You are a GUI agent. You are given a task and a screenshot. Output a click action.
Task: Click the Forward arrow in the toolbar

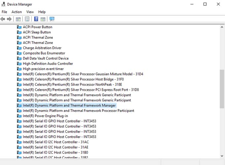(x=9, y=19)
